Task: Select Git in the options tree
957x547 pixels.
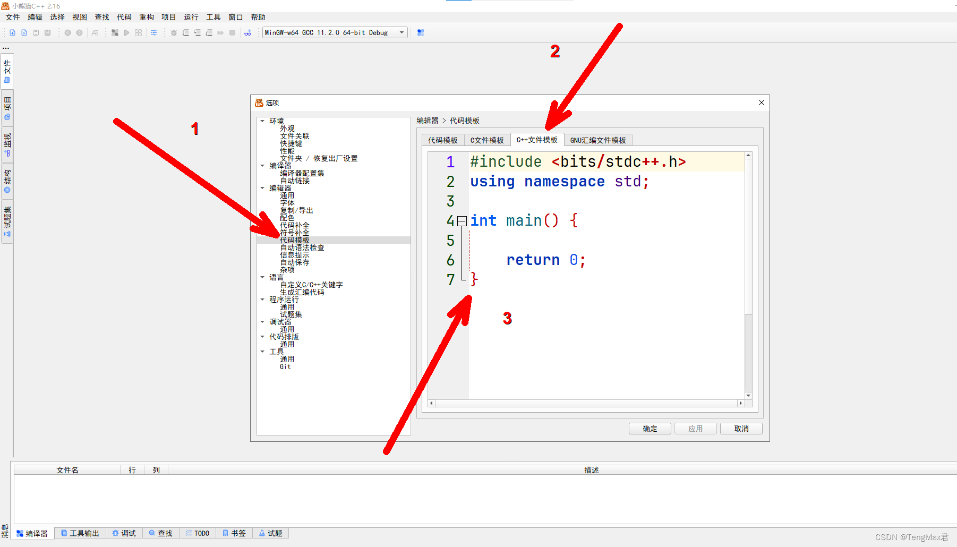Action: (286, 366)
